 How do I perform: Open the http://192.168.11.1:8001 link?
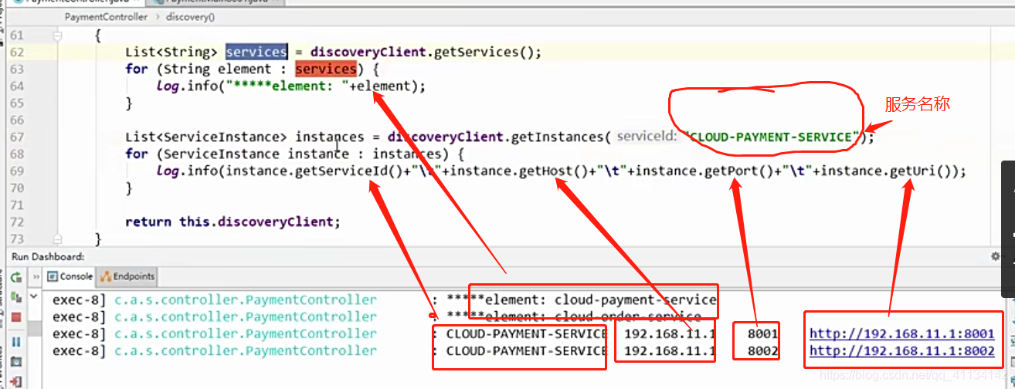click(x=901, y=334)
